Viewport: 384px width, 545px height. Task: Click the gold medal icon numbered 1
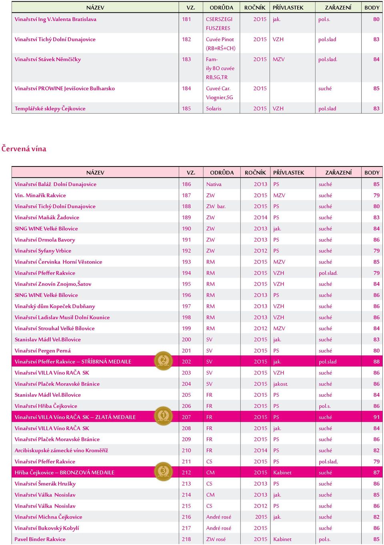click(163, 416)
